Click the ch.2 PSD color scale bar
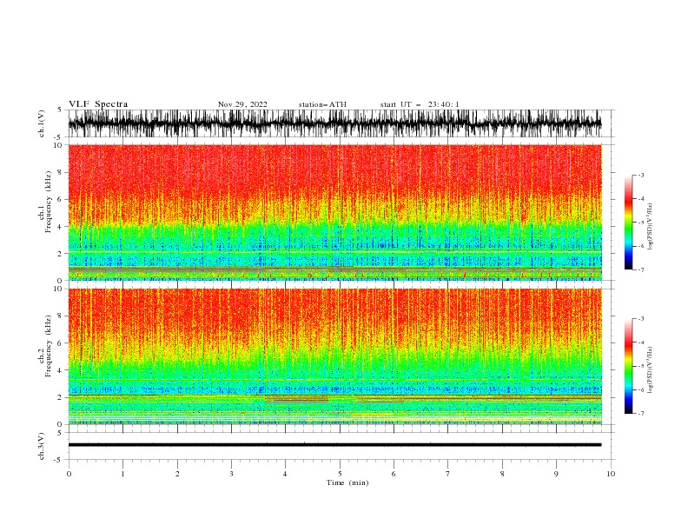 pos(628,366)
